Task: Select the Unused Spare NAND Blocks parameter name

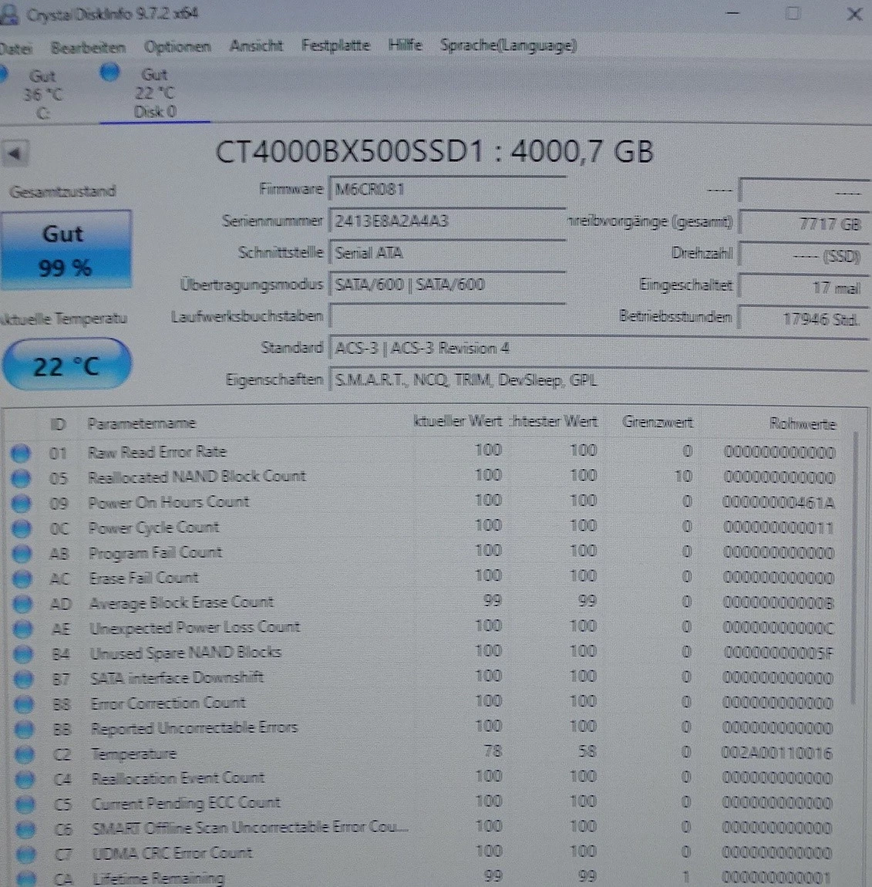Action: pos(186,653)
